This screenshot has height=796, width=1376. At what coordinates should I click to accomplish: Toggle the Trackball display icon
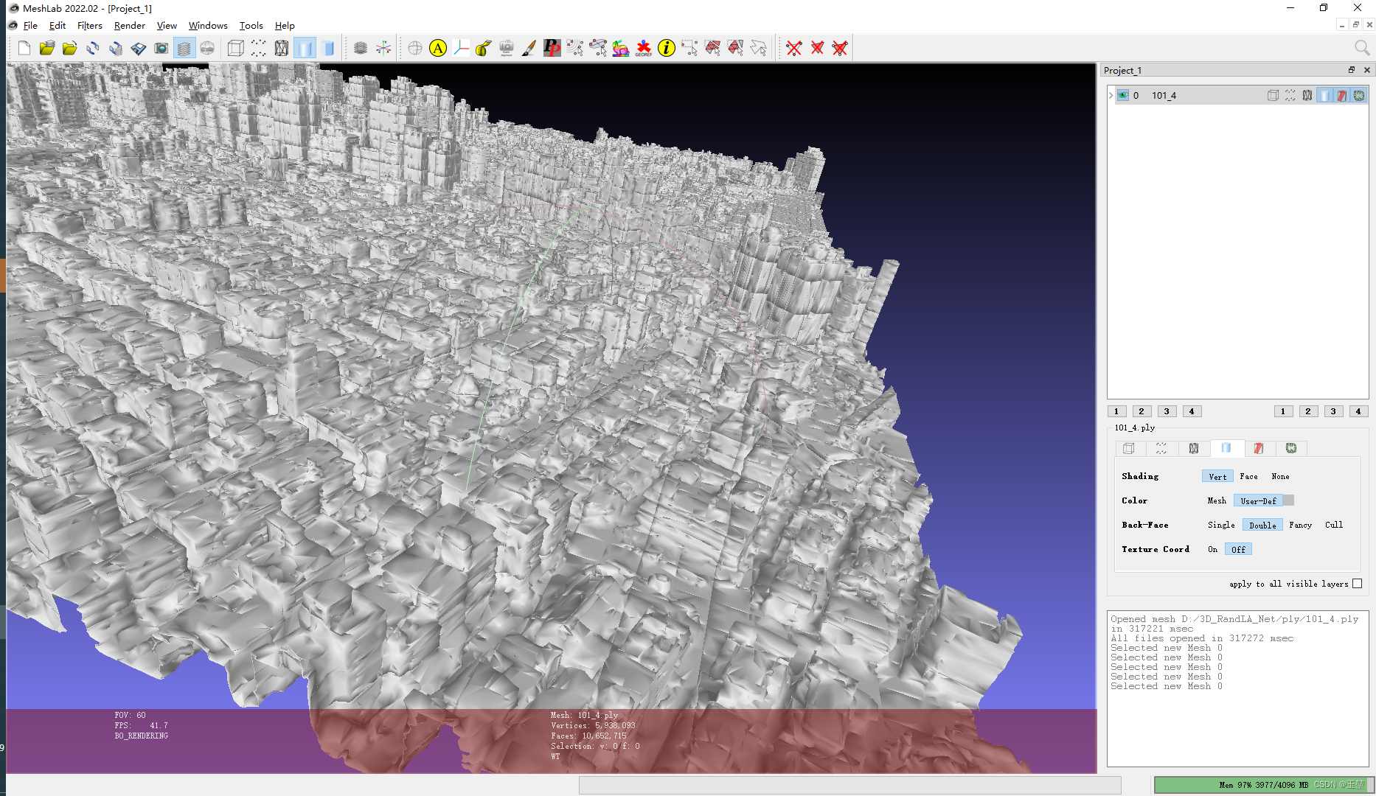pyautogui.click(x=415, y=49)
